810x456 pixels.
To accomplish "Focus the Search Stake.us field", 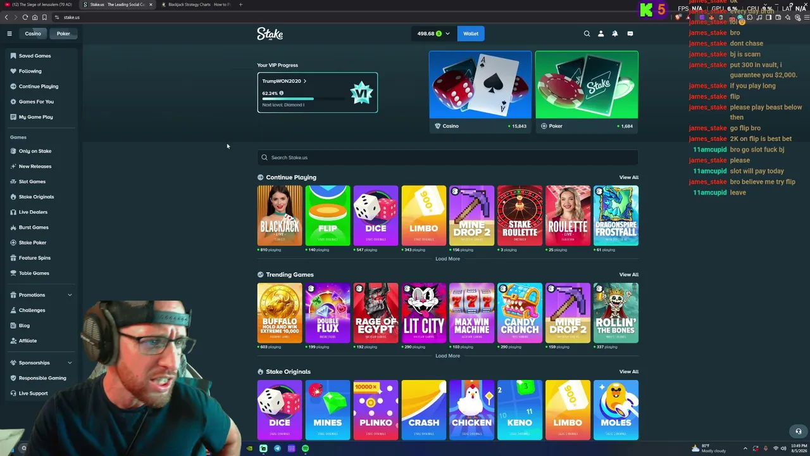I will [x=447, y=158].
